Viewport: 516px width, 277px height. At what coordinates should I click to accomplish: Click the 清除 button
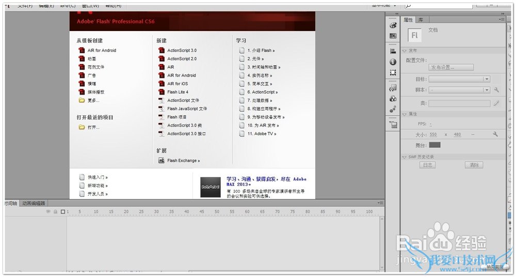coord(474,165)
